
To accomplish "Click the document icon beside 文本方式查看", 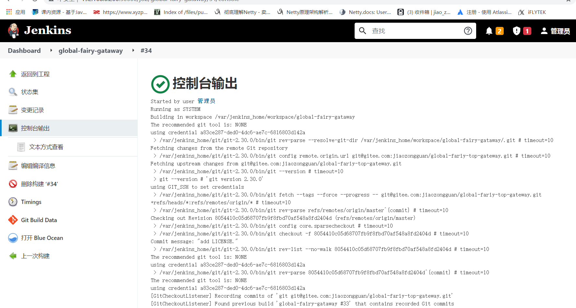I will (21, 147).
